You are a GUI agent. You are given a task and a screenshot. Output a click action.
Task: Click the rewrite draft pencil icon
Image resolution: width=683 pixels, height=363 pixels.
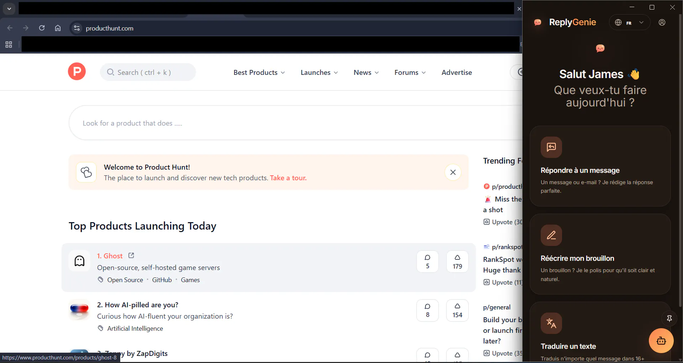[x=551, y=235]
